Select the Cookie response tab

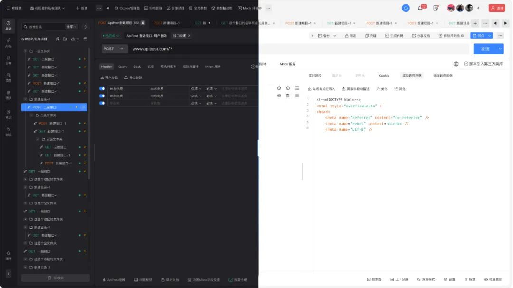pos(384,76)
